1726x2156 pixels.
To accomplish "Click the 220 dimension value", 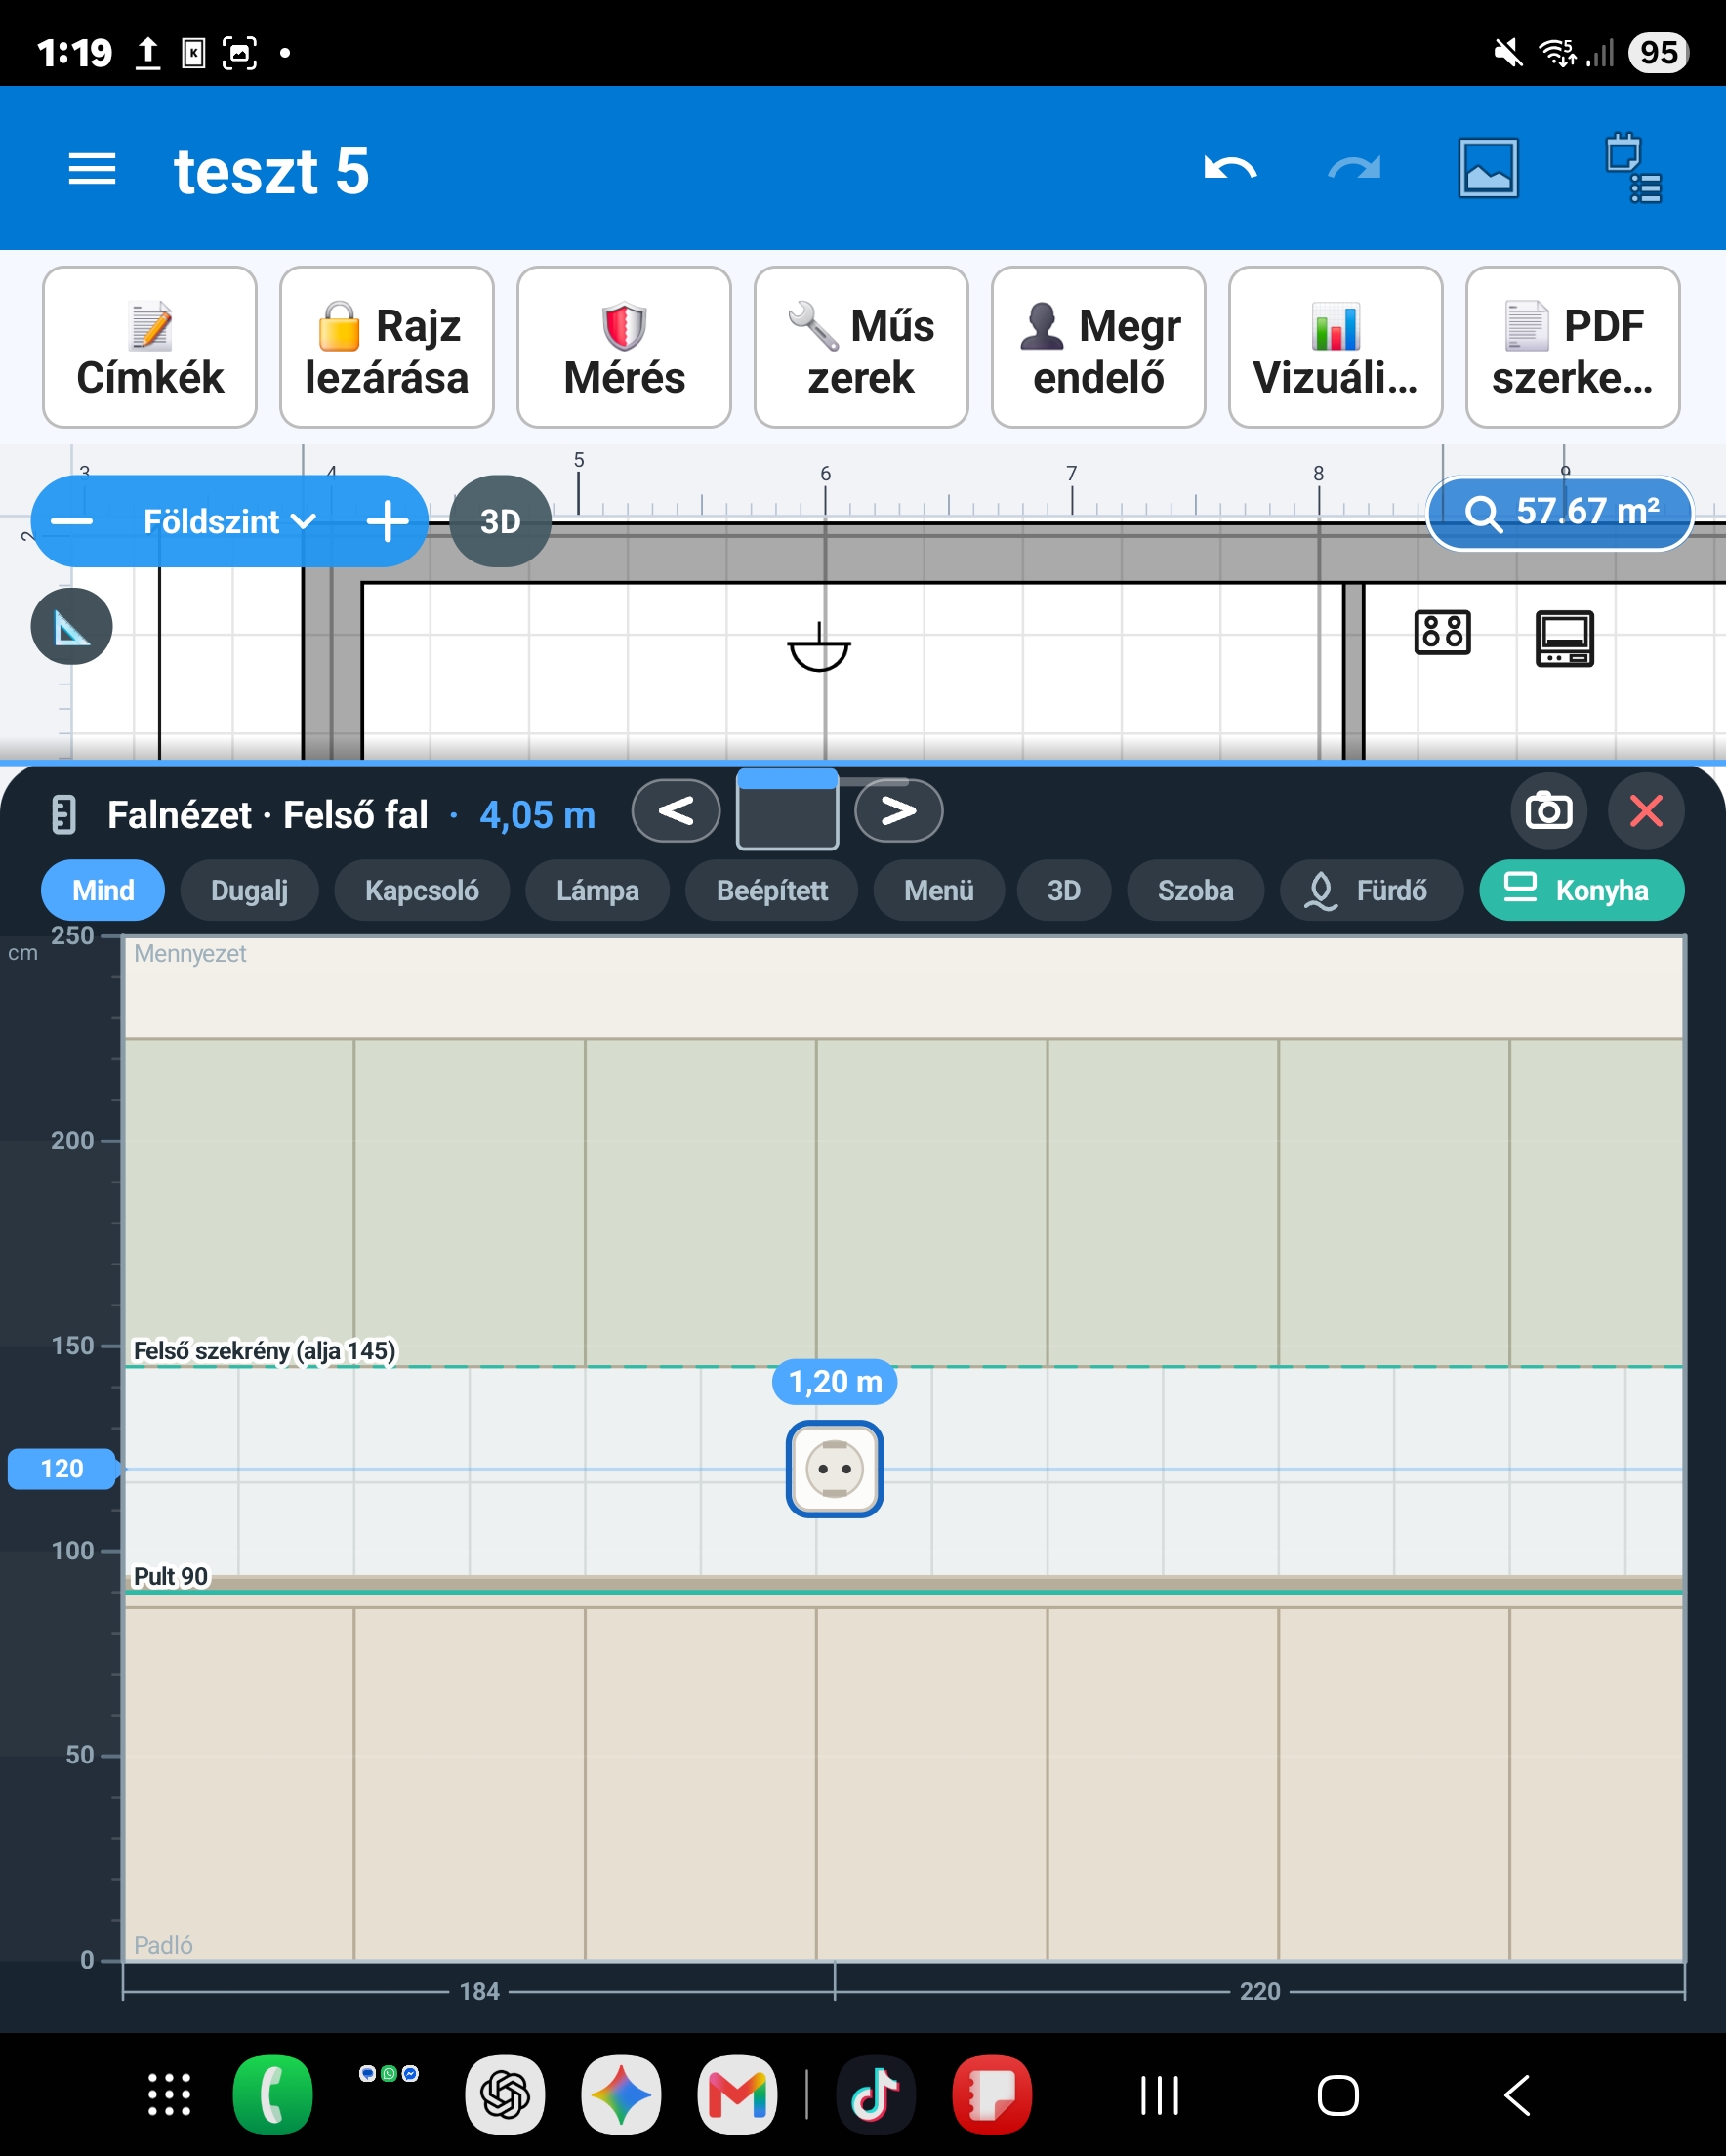I will [x=1259, y=1991].
